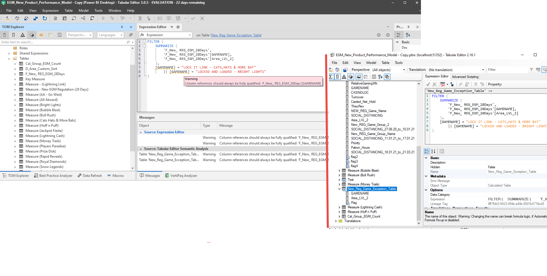Image resolution: width=547 pixels, height=276 pixels.
Task: Click the alphabetical sort icon in second window toolbar
Action: point(380,77)
